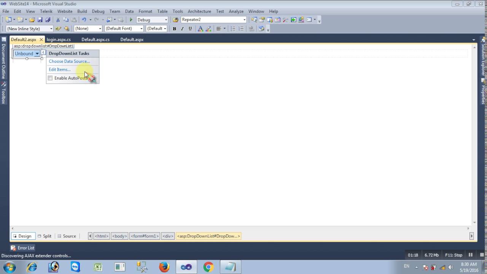The image size is (487, 274).
Task: Start debugging with the green play icon
Action: coord(131,20)
